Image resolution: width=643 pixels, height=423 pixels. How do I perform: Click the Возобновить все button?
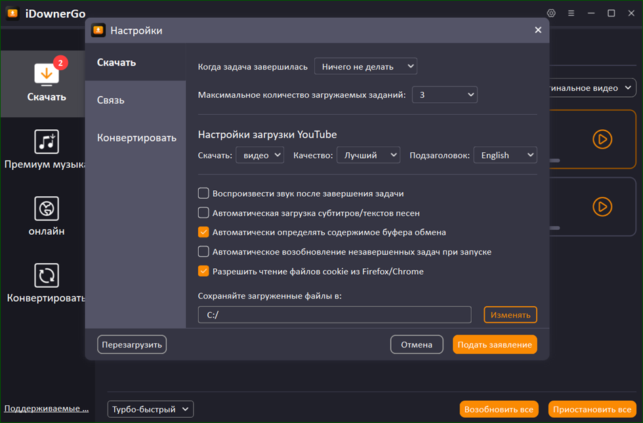click(x=499, y=409)
